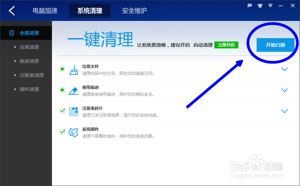Click the eraser icon for 使用痕迹
Image resolution: width=300 pixels, height=186 pixels.
click(x=73, y=91)
